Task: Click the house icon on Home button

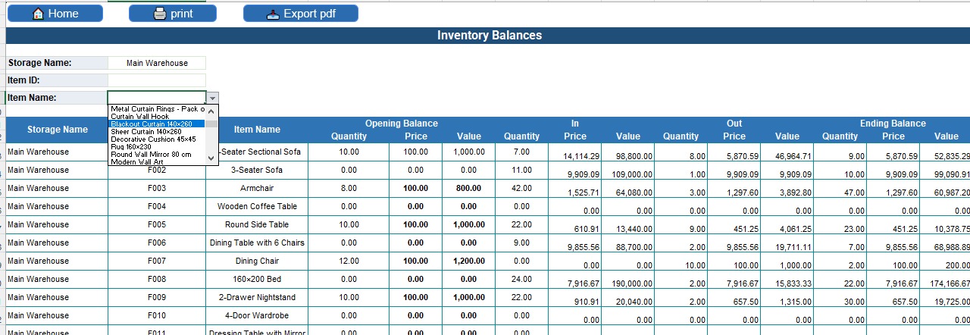Action: click(x=39, y=14)
